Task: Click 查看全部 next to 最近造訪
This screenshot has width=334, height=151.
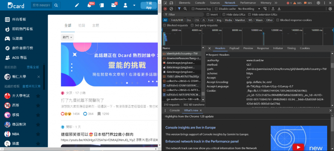Action: tap(33, 67)
